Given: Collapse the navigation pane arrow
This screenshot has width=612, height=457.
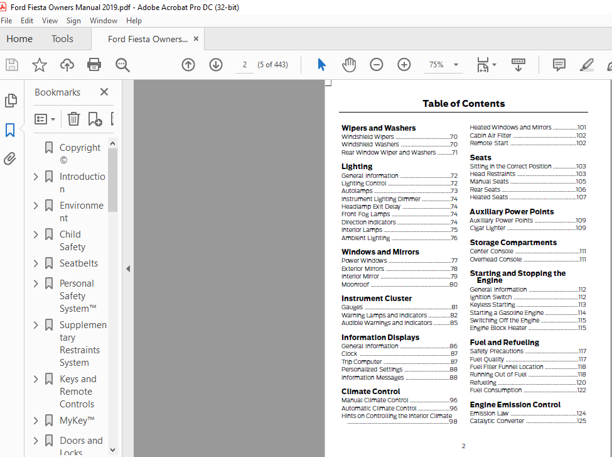Looking at the screenshot, I should pyautogui.click(x=128, y=268).
